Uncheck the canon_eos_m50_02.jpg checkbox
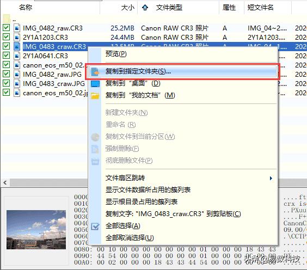 tap(7, 92)
